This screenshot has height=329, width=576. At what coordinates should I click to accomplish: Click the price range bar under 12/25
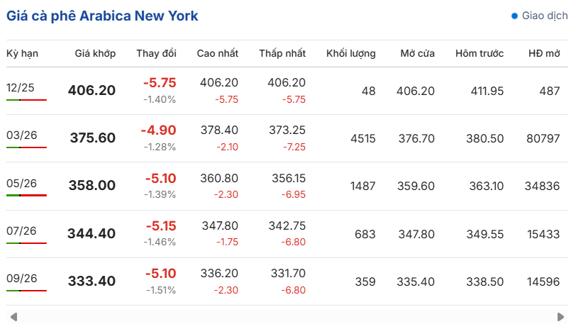point(26,100)
